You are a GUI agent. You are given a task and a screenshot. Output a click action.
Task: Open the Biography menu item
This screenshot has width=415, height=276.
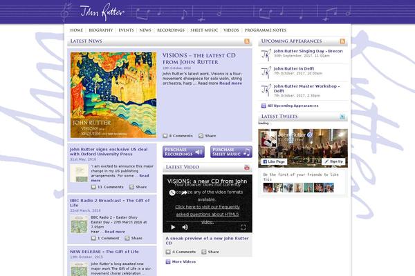[101, 30]
